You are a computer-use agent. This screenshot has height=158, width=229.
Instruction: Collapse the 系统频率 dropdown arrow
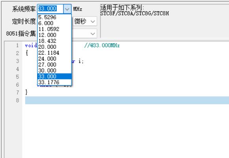pos(67,9)
